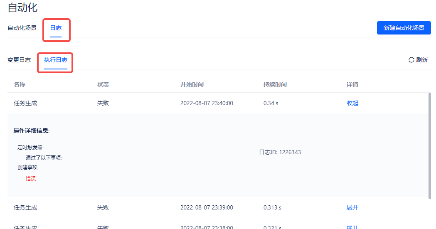Select the 执行日志 sub-tab

coord(56,60)
